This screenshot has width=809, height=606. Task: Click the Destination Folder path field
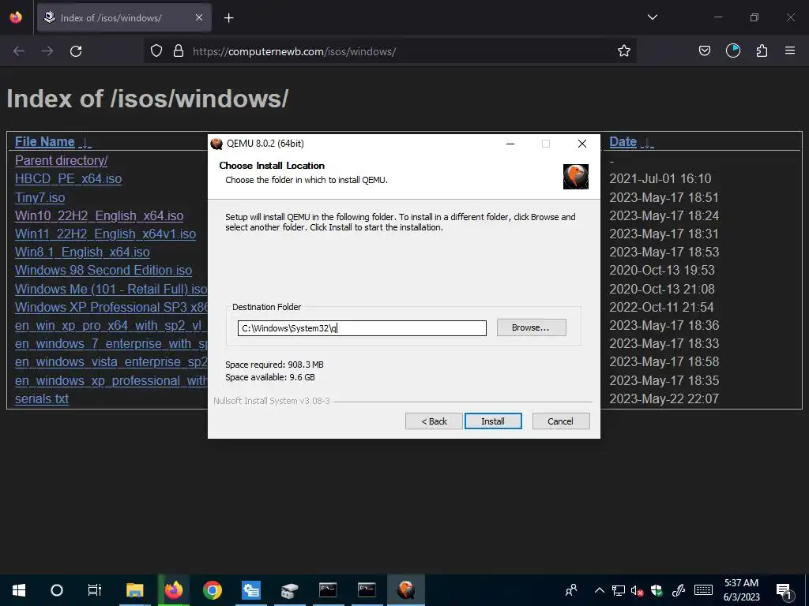[x=362, y=327]
